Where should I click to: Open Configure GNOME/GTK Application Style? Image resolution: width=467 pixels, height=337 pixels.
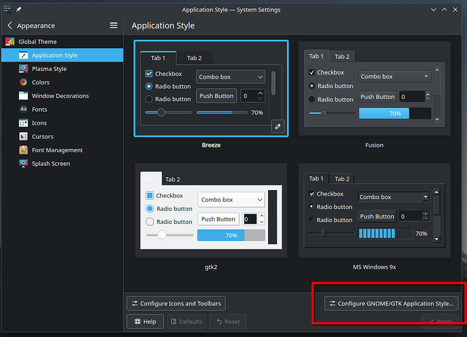tap(391, 304)
